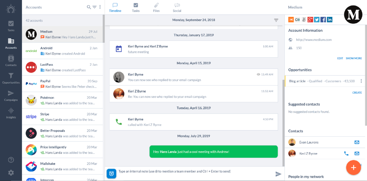367x181 pixels.
Task: Open Opportunities funnel in the sidebar
Action: (11, 78)
